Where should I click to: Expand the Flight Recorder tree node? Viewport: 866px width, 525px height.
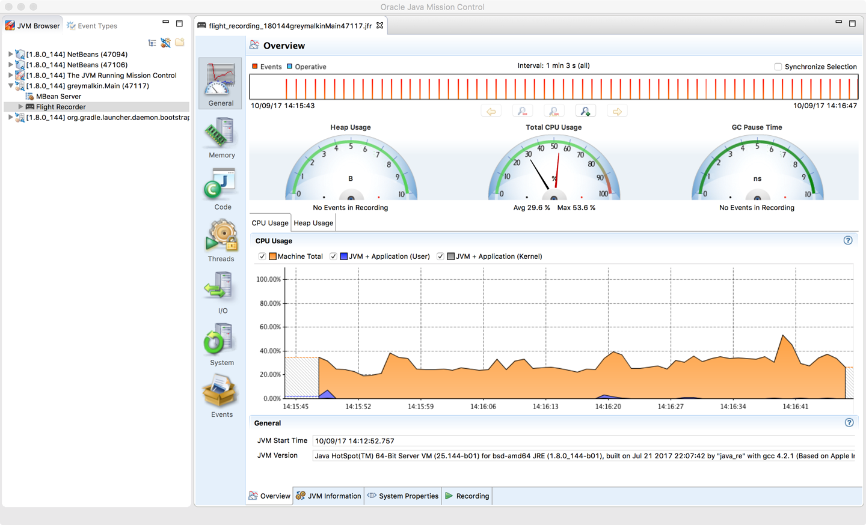pyautogui.click(x=20, y=107)
